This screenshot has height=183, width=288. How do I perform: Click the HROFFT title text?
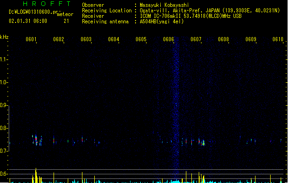[47, 4]
